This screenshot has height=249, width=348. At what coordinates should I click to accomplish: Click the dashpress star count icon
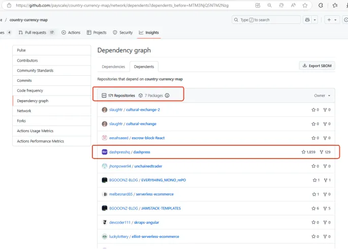click(303, 152)
